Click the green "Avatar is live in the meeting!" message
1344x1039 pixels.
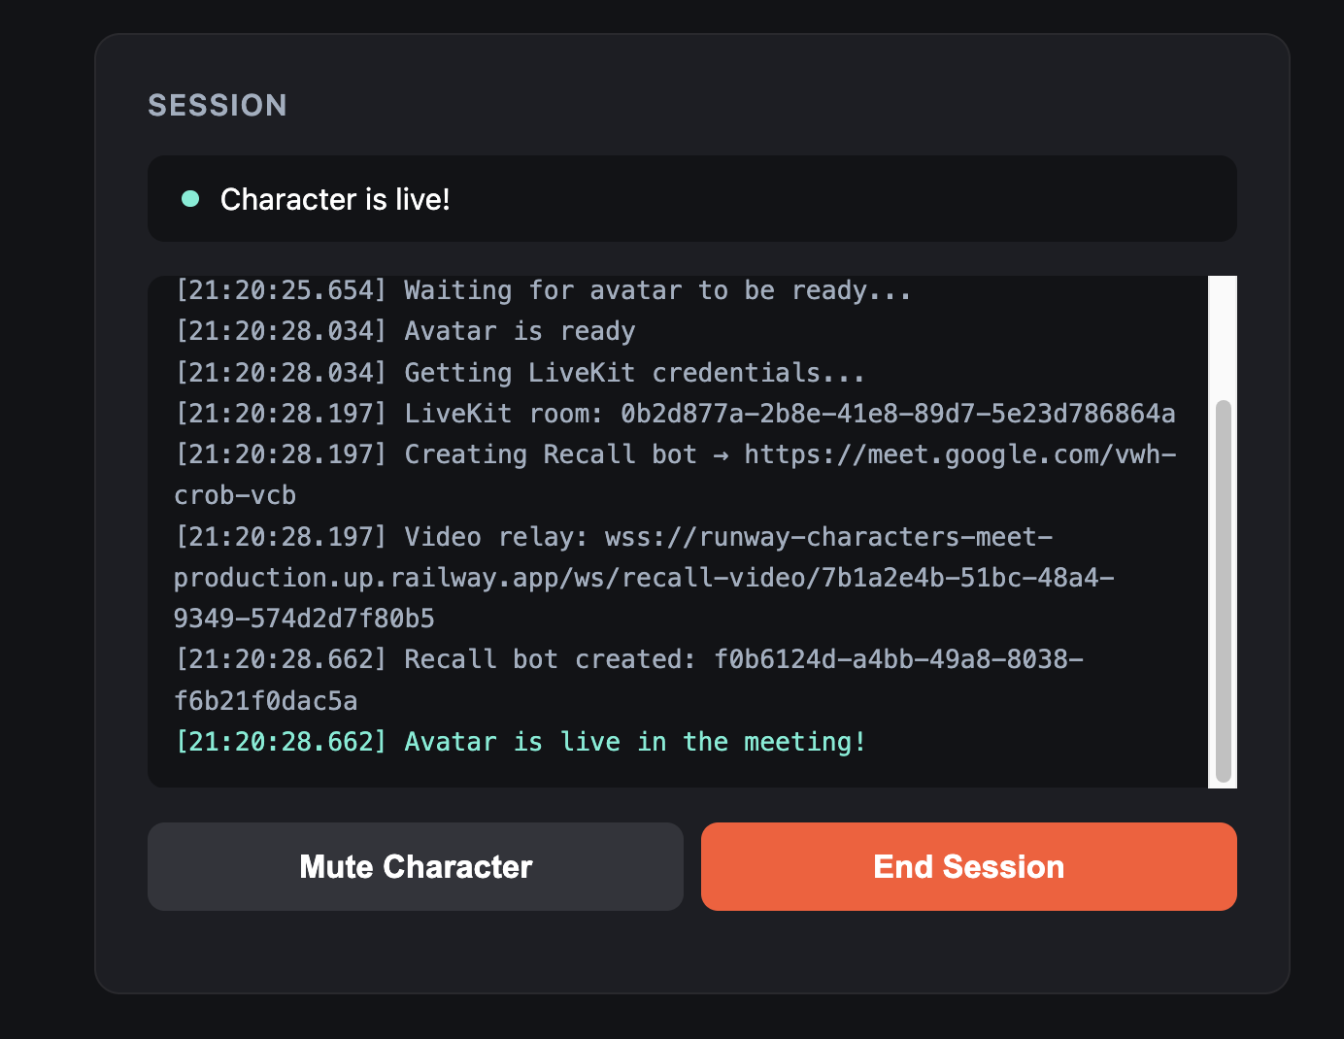635,742
